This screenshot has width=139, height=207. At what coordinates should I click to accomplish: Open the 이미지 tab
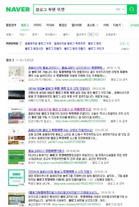[x=38, y=25]
